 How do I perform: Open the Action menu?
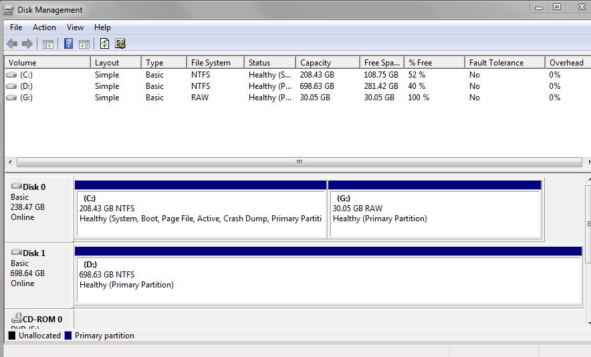click(x=44, y=27)
